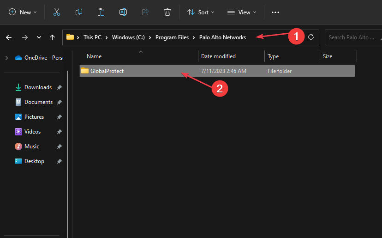Click the pin icon beside Downloads
This screenshot has width=382, height=238.
pyautogui.click(x=59, y=87)
